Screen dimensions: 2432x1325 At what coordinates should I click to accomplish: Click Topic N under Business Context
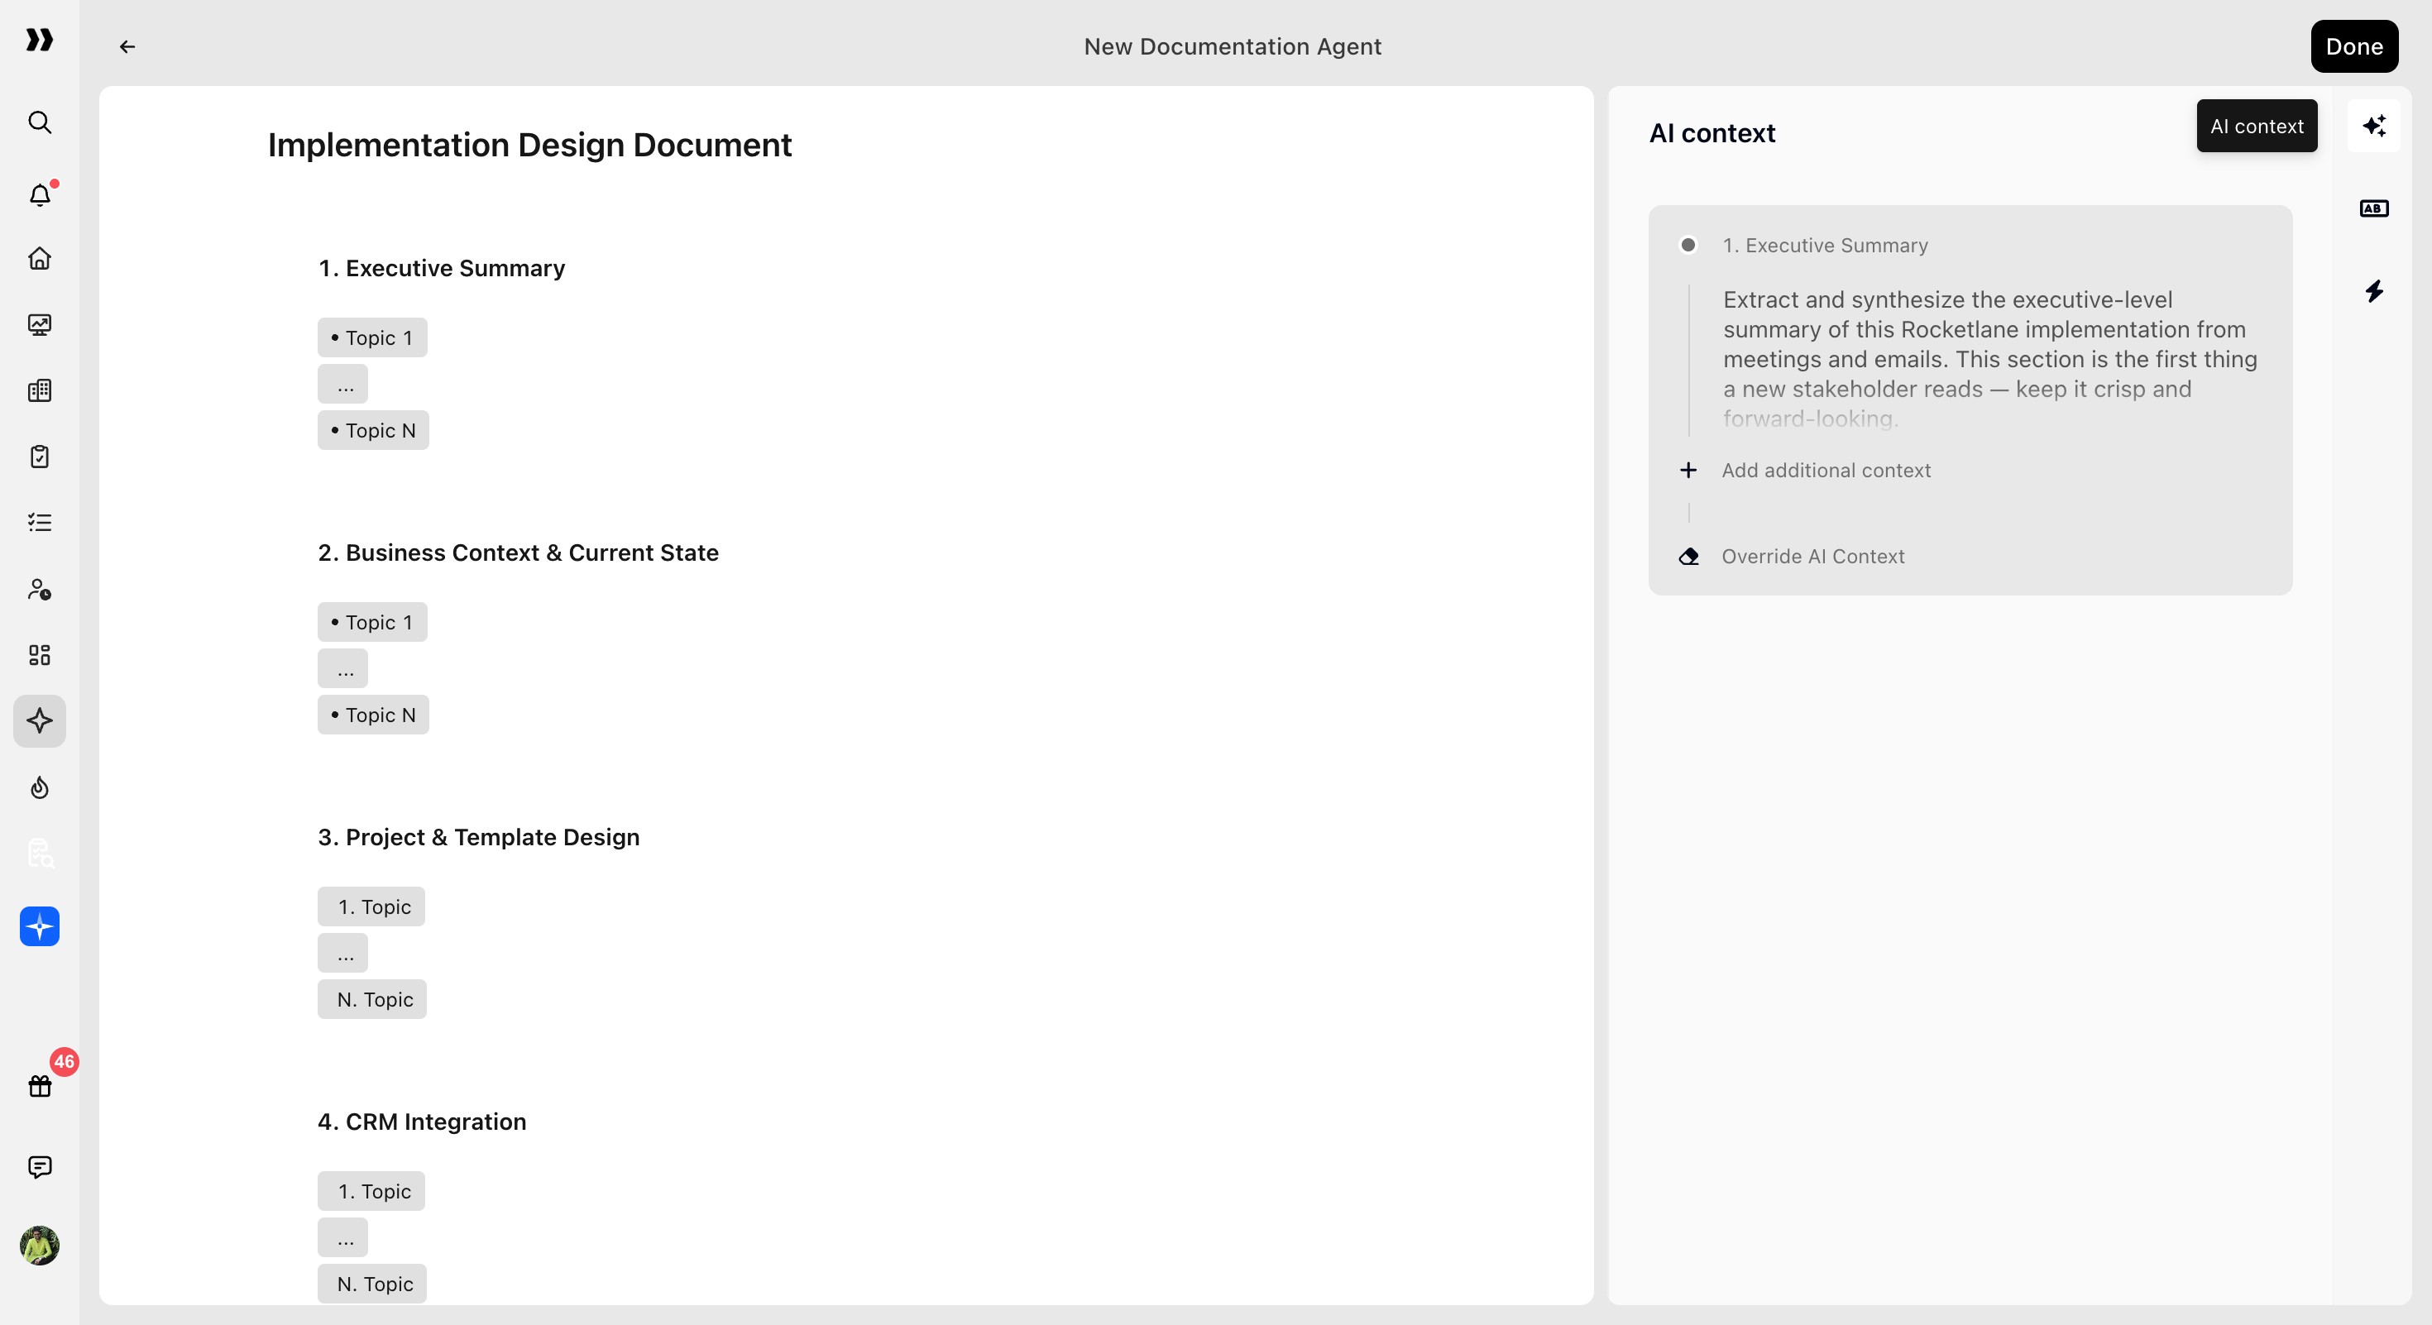[373, 715]
